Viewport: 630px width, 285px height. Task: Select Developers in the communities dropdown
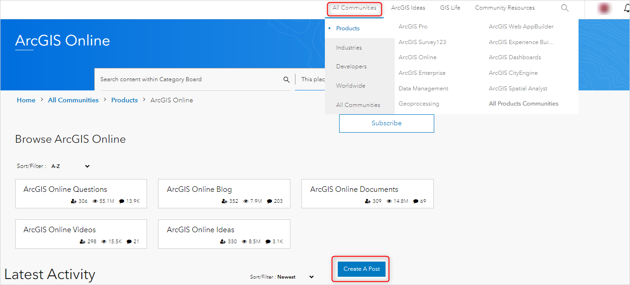(351, 67)
